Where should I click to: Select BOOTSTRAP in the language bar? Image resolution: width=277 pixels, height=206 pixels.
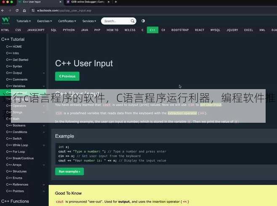coord(180,30)
